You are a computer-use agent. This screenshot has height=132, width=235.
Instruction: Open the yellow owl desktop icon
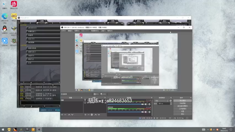[14, 17]
